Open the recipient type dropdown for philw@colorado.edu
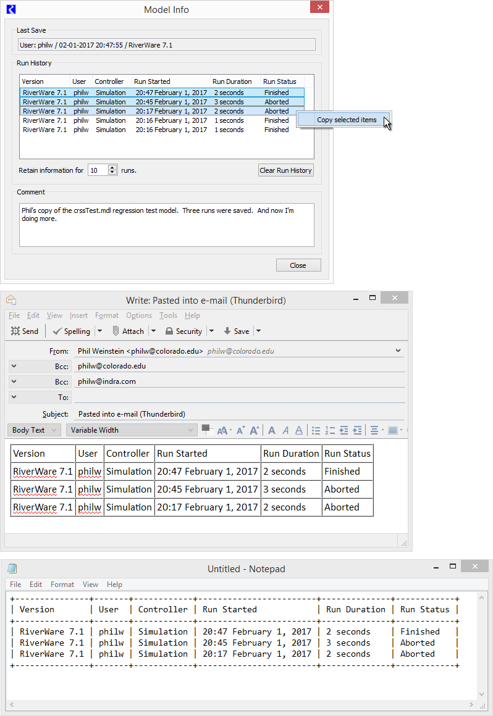Screen dimensions: 493x716 tap(40, 366)
